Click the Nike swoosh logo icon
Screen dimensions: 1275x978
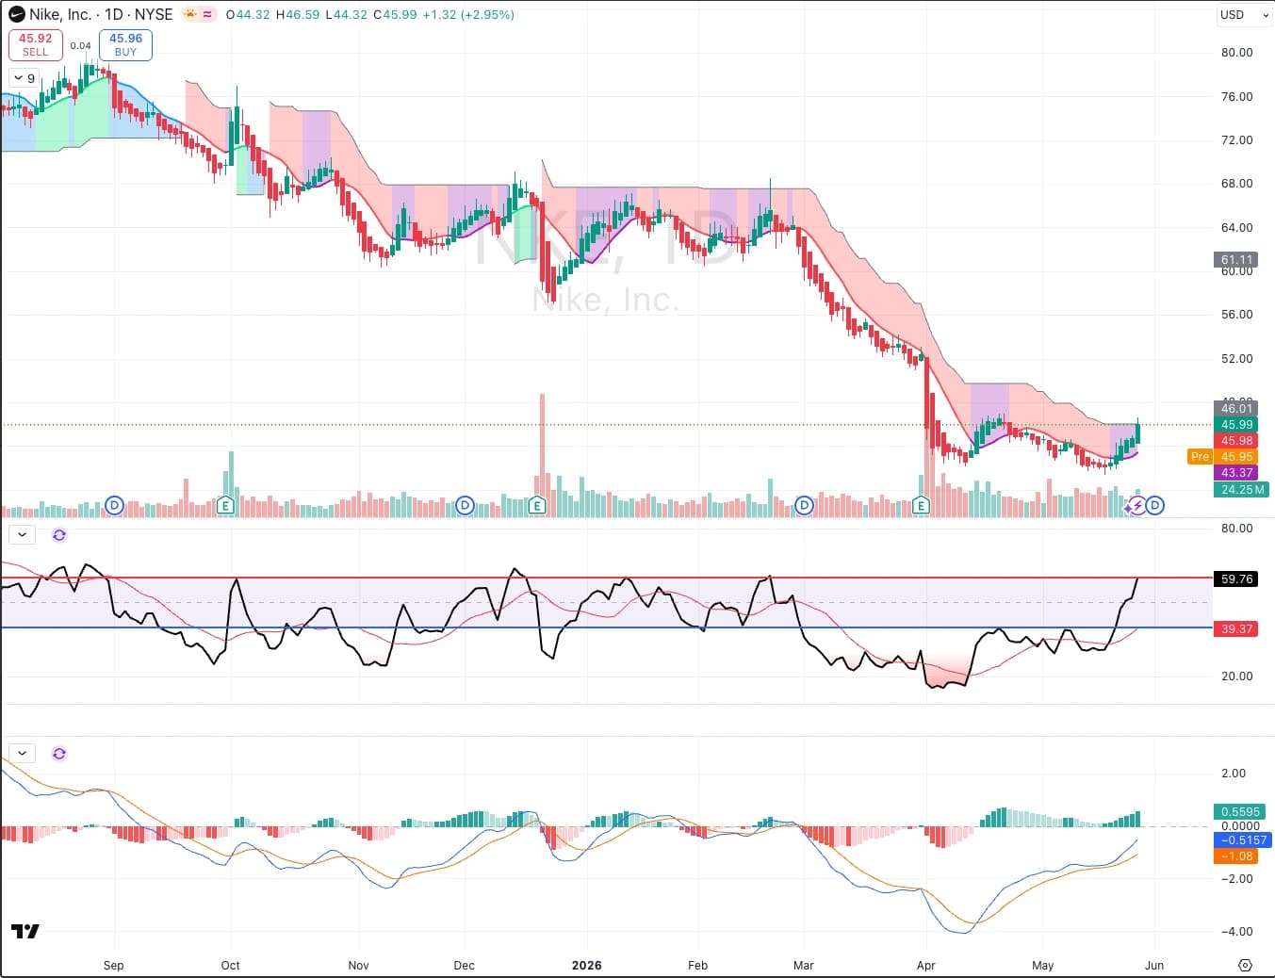(x=17, y=14)
